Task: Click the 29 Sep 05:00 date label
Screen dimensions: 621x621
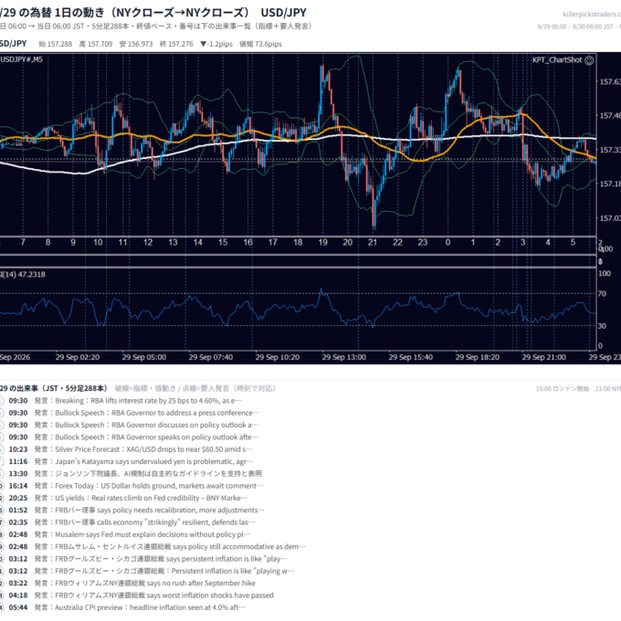Action: (x=144, y=357)
